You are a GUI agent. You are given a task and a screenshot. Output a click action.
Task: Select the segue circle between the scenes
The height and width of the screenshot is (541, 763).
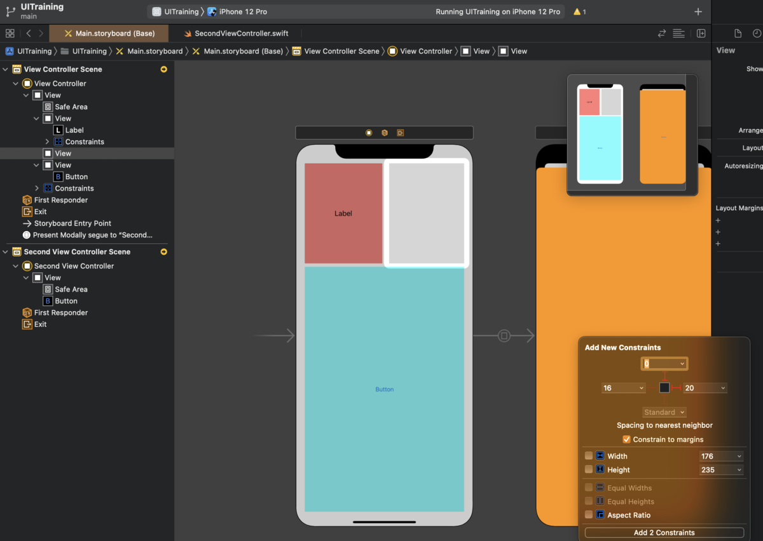(504, 336)
